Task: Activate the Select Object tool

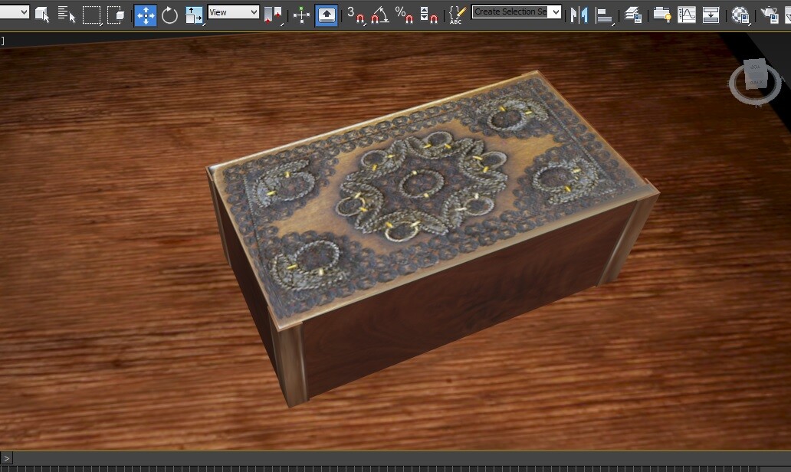Action: 42,14
